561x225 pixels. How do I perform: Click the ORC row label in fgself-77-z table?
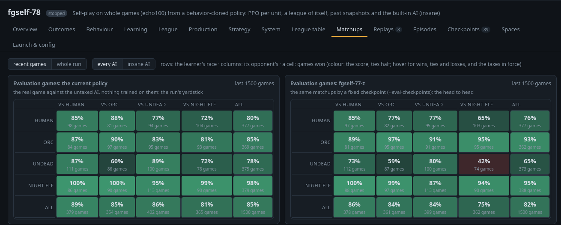pyautogui.click(x=325, y=142)
